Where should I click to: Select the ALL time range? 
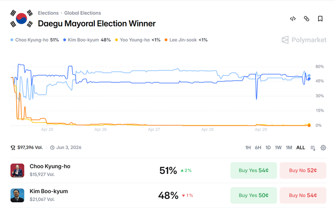coord(301,148)
